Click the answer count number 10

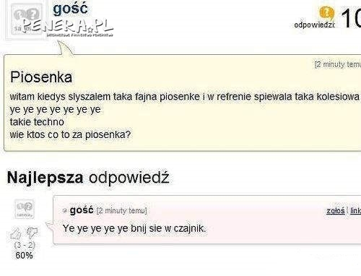(351, 19)
